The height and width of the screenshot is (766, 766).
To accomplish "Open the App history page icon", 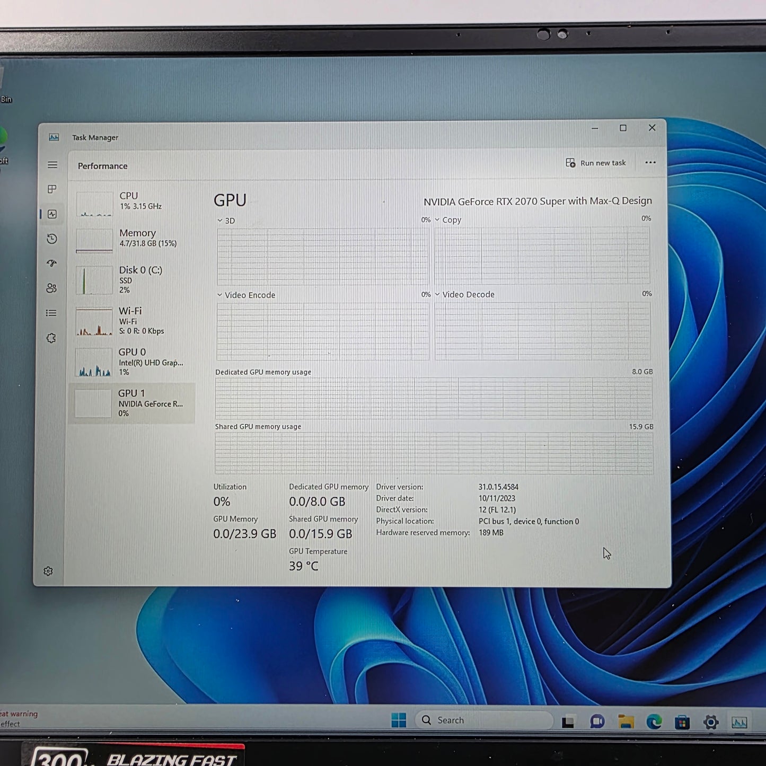I will (52, 239).
